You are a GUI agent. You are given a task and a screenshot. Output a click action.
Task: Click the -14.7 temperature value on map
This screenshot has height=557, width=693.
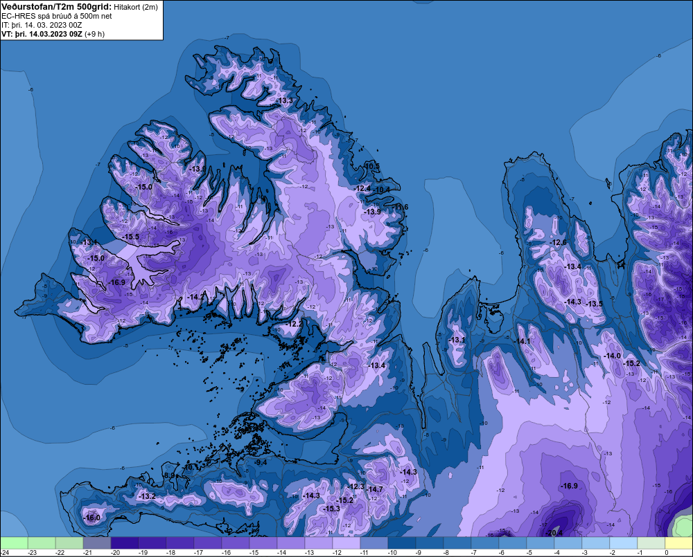pos(375,489)
